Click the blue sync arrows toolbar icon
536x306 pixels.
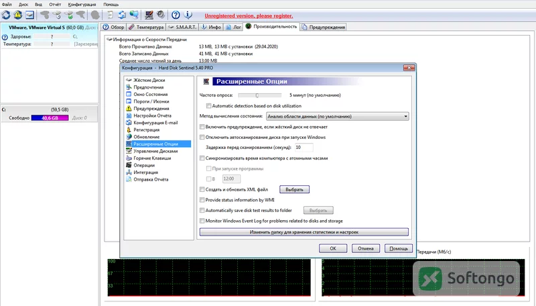point(122,15)
